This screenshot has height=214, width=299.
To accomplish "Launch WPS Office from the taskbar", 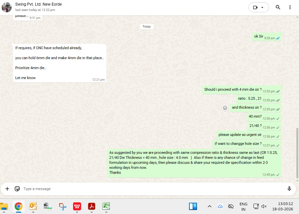I will [x=77, y=206].
